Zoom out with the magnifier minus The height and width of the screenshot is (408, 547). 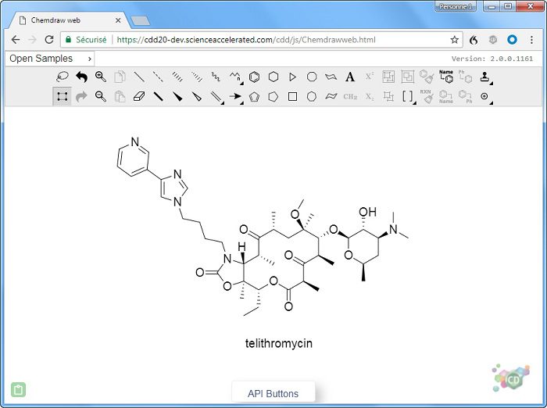(x=101, y=96)
